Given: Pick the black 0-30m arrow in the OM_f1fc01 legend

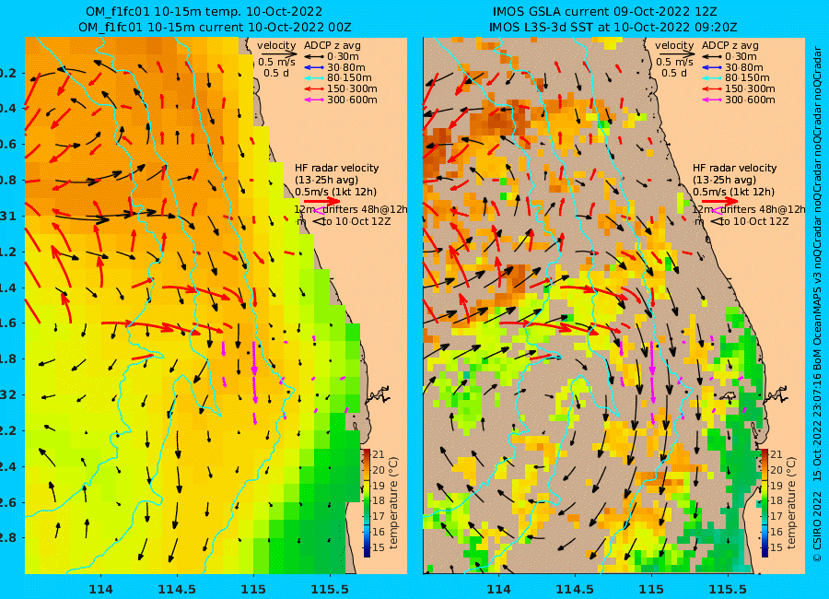Looking at the screenshot, I should pyautogui.click(x=314, y=56).
